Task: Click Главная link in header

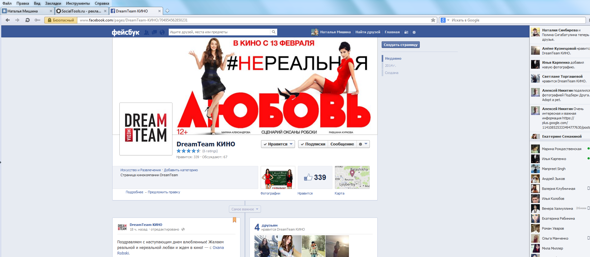Action: point(392,32)
